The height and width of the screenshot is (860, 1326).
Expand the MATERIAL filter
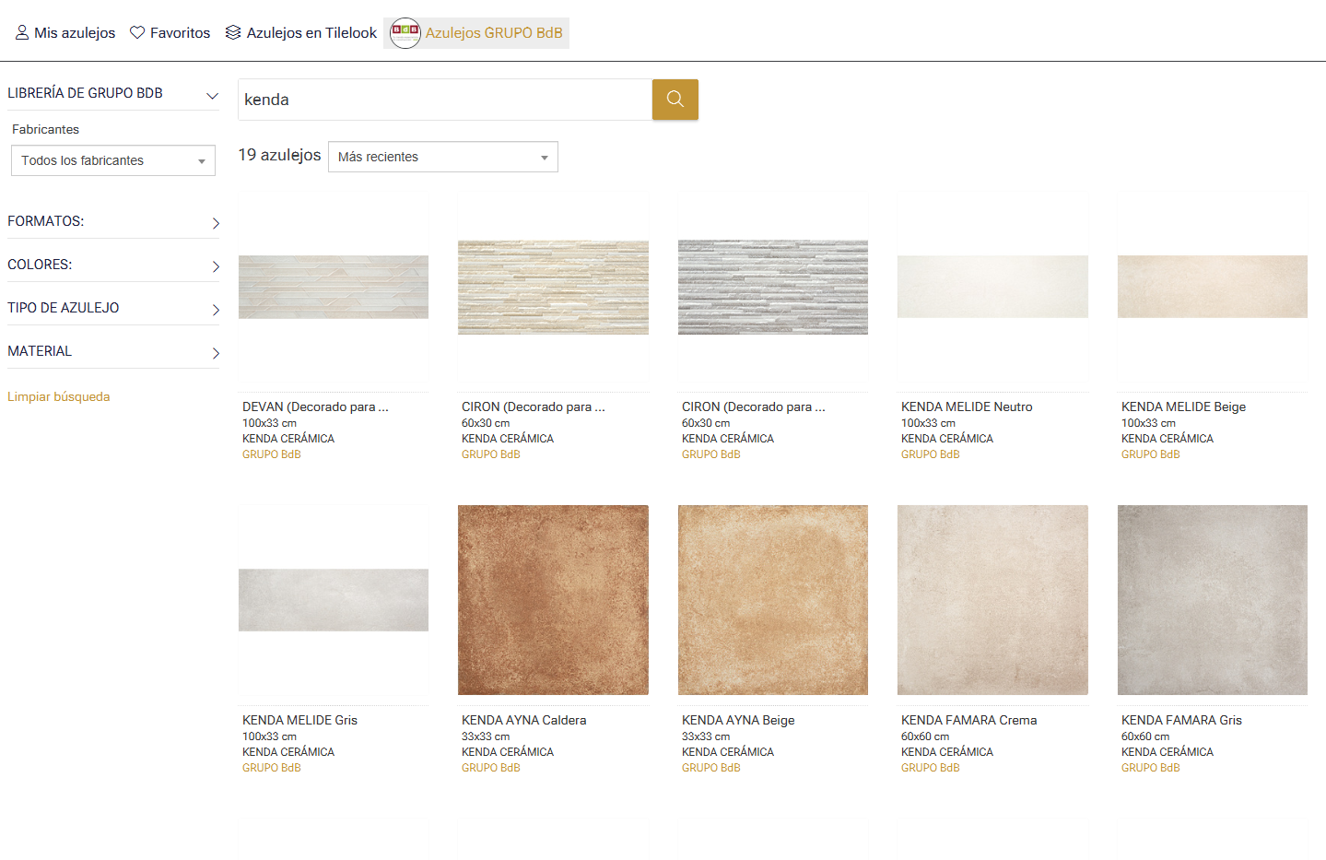[113, 352]
